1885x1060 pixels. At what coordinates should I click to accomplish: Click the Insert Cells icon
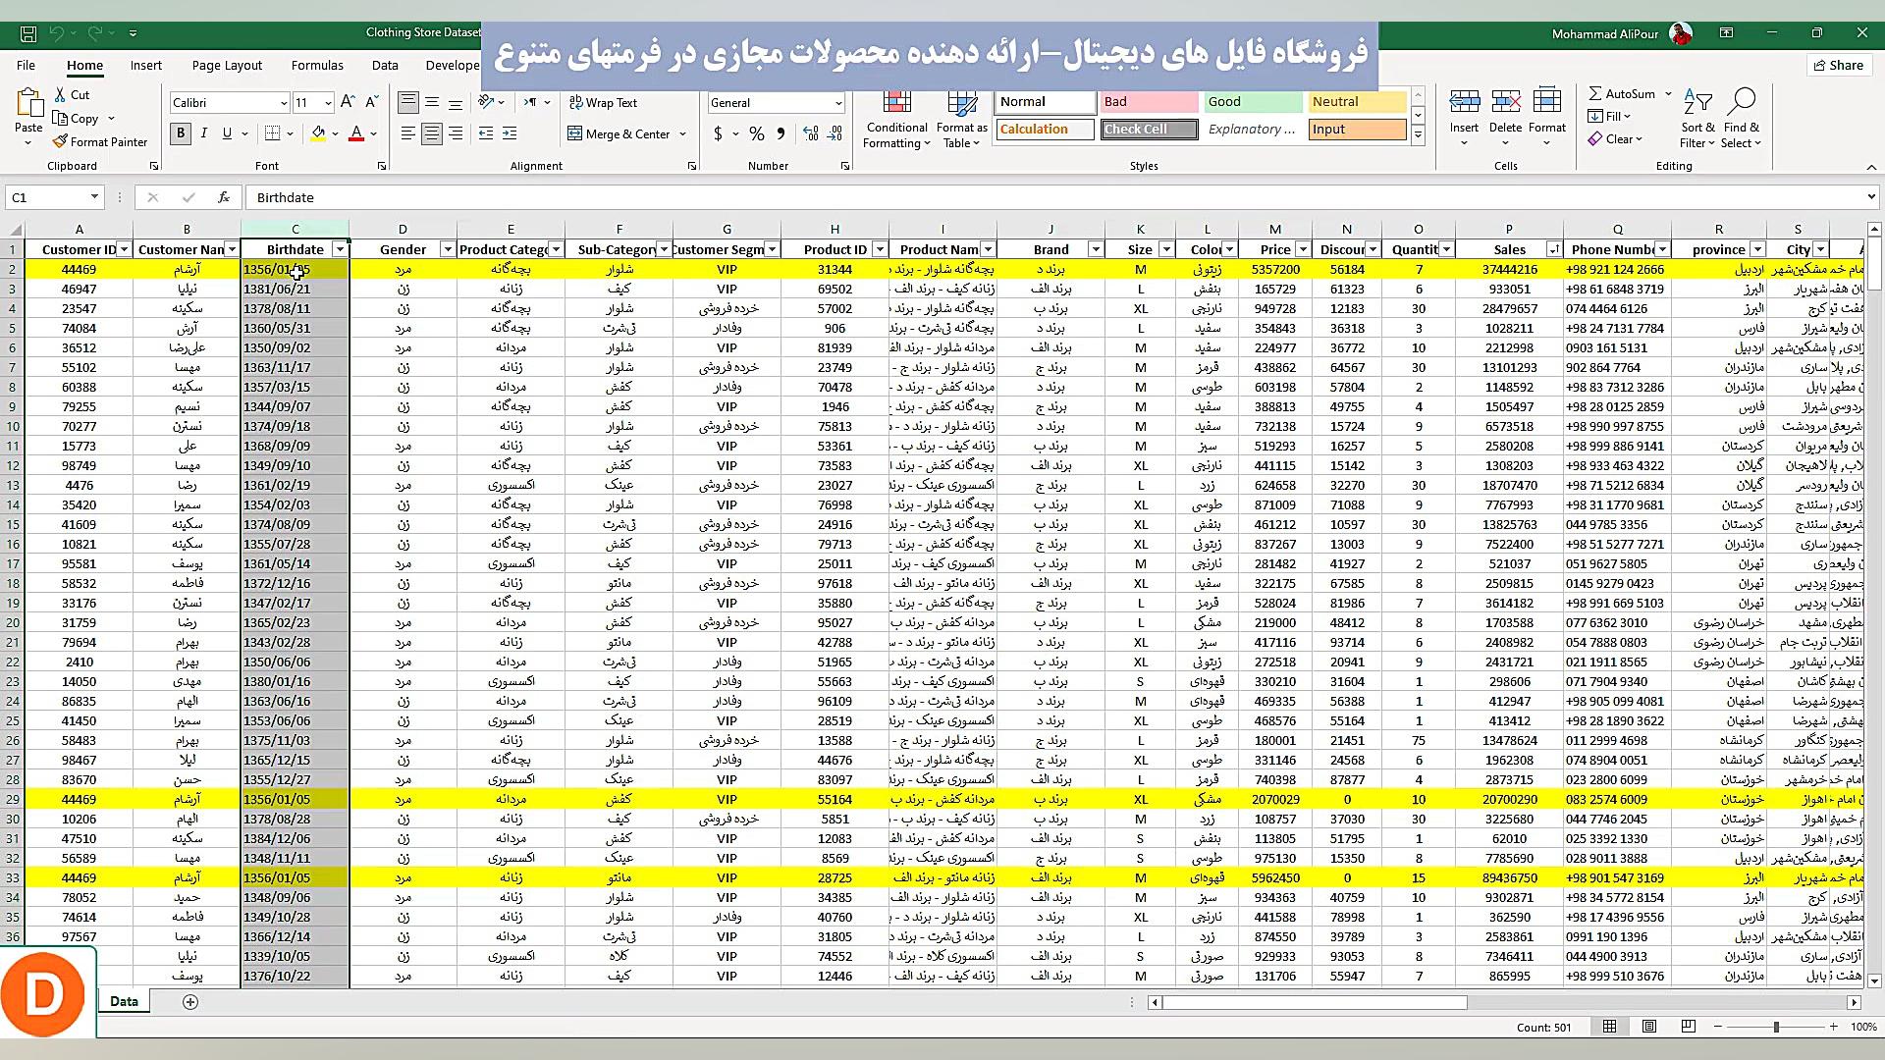pyautogui.click(x=1464, y=102)
